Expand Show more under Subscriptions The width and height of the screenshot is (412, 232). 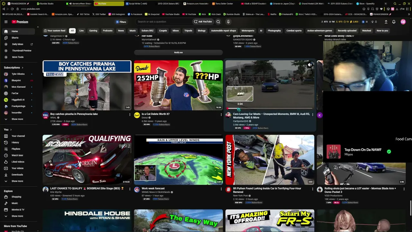17,119
